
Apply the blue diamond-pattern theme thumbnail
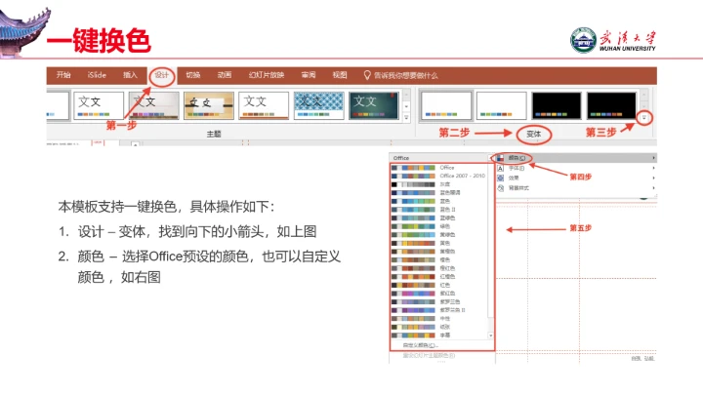(318, 105)
